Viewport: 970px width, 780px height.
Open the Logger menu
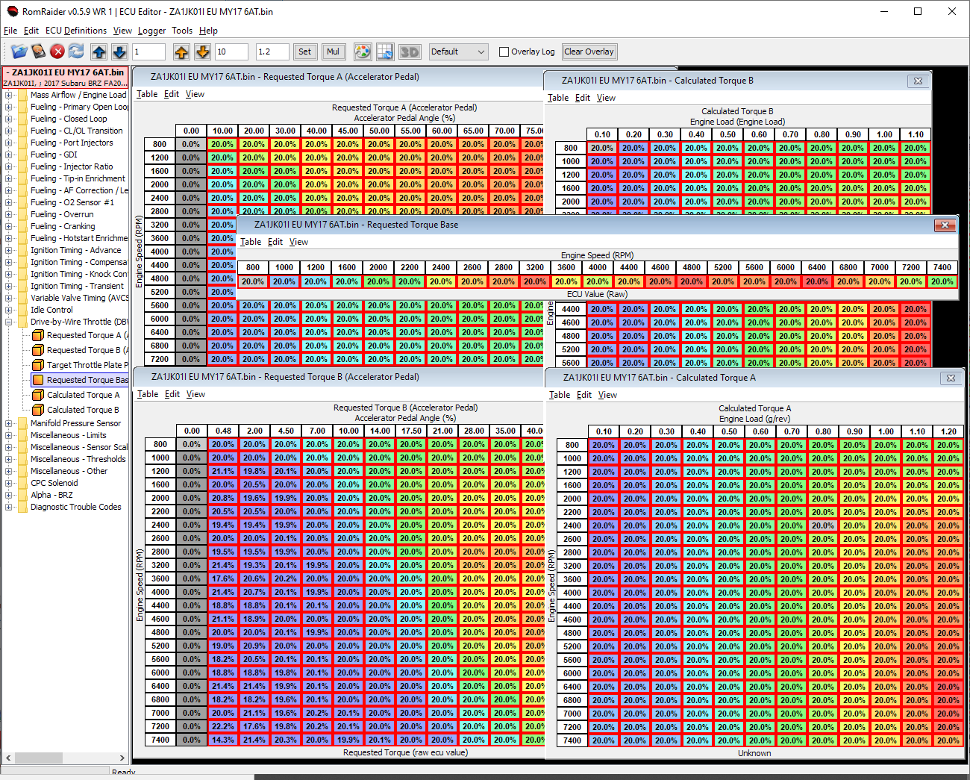(x=151, y=31)
